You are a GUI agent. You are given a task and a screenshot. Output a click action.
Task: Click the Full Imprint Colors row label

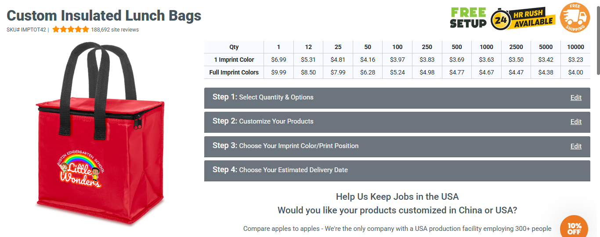234,72
